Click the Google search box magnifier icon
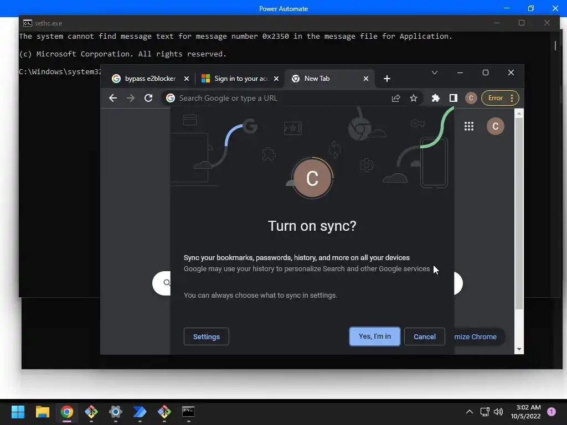The image size is (567, 425). pyautogui.click(x=166, y=283)
